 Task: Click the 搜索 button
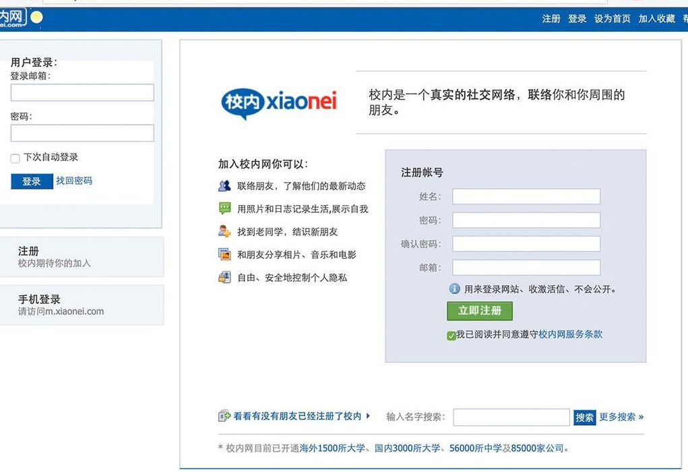pos(584,417)
